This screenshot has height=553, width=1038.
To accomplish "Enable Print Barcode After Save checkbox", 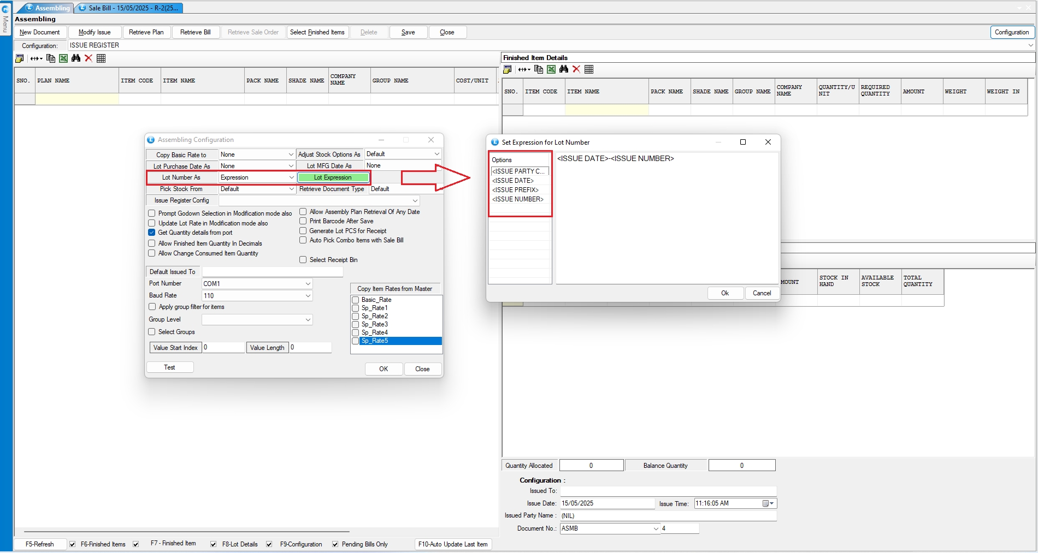I will tap(303, 221).
